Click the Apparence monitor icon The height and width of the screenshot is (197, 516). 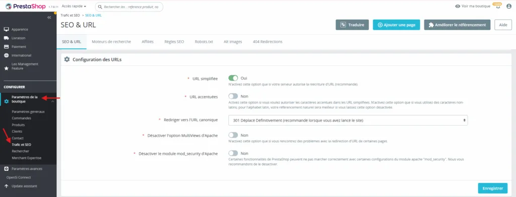pos(6,29)
